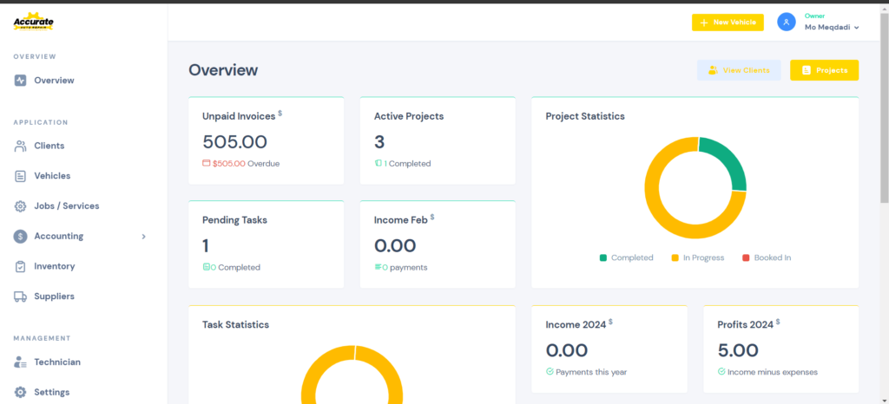
Task: Click the Overview pulse icon in sidebar
Action: click(21, 81)
